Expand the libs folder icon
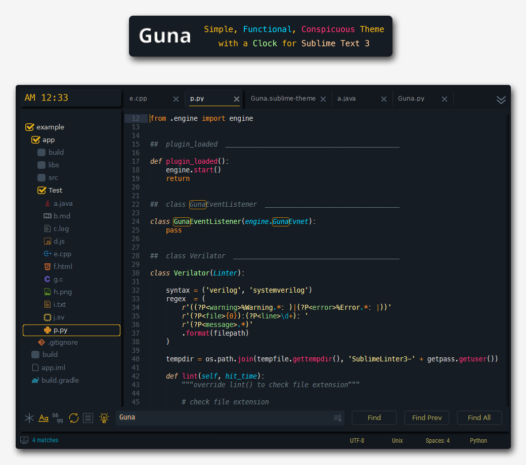526x465 pixels. pos(41,165)
